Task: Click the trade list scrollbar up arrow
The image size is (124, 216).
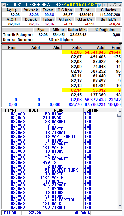Action: [x=120, y=111]
